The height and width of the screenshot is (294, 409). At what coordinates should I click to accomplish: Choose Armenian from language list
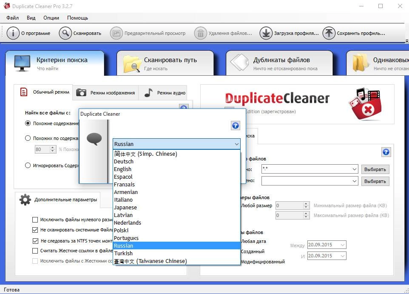click(x=176, y=192)
